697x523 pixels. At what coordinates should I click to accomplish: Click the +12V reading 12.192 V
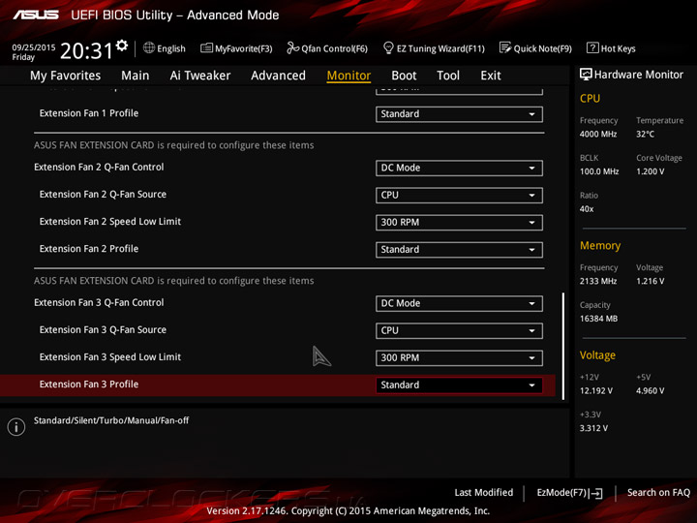tap(596, 391)
